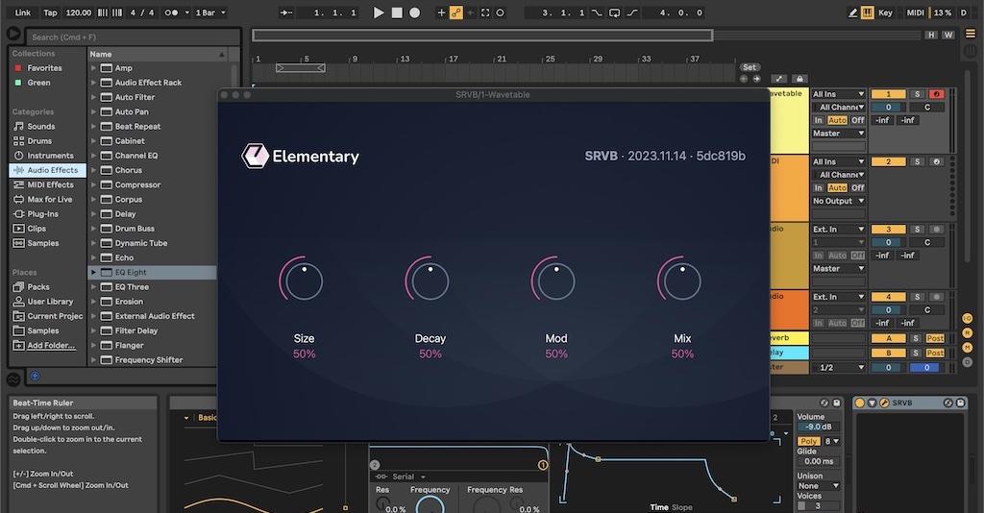The height and width of the screenshot is (513, 984).
Task: Select Max for Live category
Action: point(50,200)
